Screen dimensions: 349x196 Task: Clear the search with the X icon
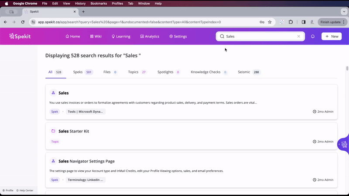[x=299, y=36]
